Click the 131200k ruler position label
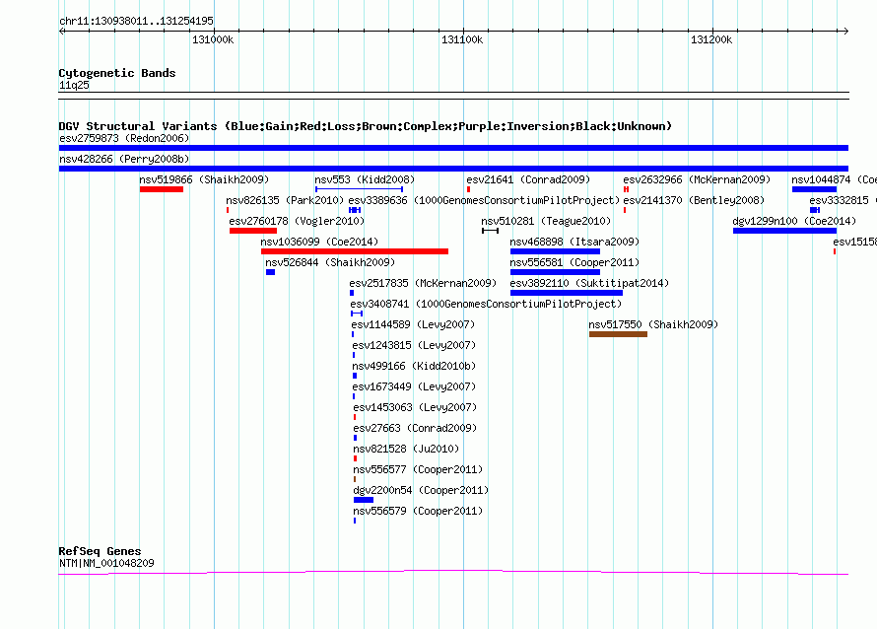The height and width of the screenshot is (629, 877). [711, 39]
